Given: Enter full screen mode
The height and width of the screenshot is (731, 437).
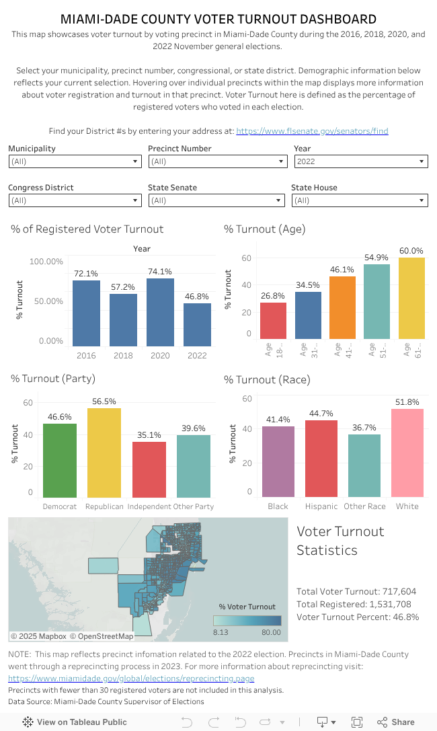Looking at the screenshot, I should click(x=357, y=722).
